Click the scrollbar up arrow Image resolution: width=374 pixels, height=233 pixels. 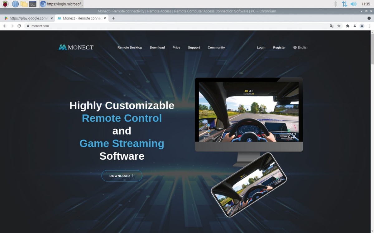point(372,32)
